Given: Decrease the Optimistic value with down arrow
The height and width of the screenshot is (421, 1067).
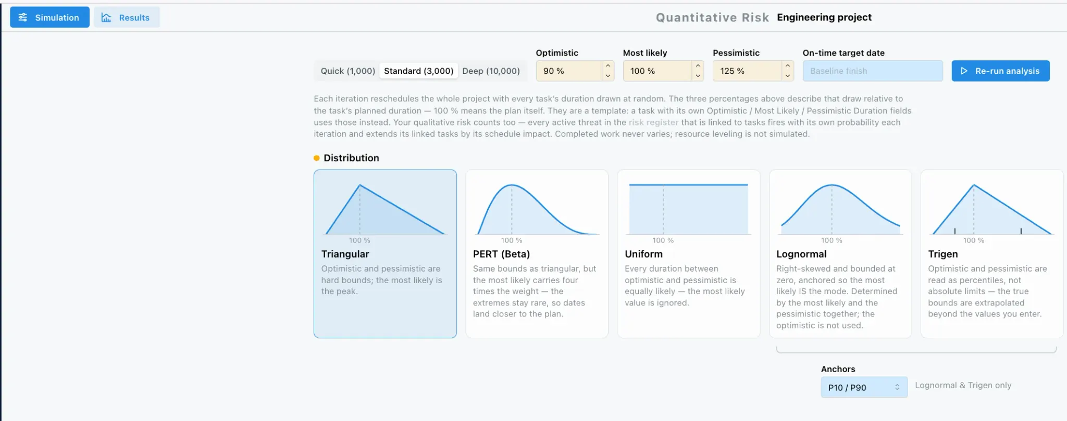Looking at the screenshot, I should point(608,76).
